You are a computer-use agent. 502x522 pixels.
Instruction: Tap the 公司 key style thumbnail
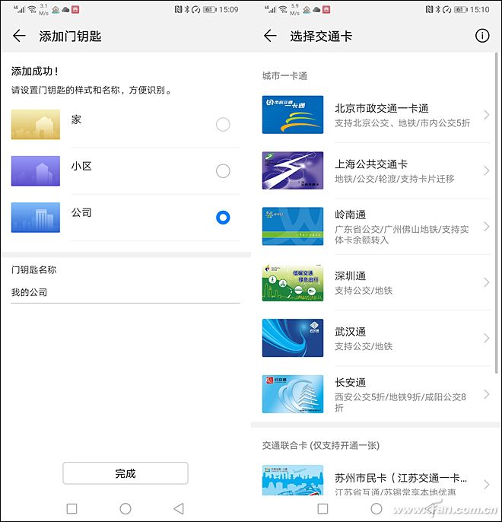tap(36, 218)
